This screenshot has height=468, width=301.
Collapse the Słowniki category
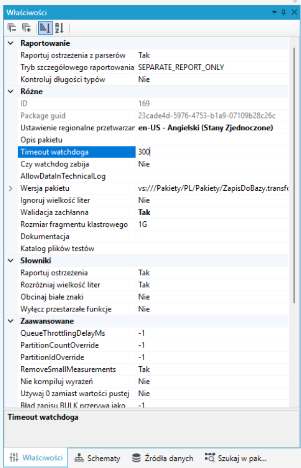11,261
